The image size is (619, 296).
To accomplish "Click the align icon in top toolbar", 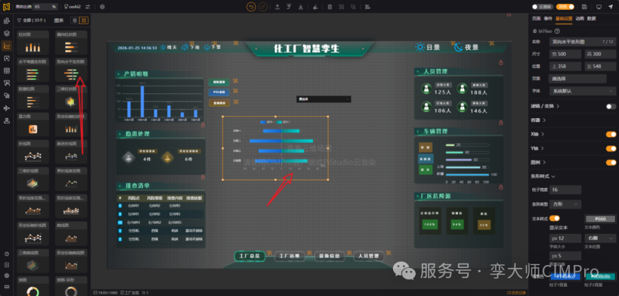I will pos(367,7).
